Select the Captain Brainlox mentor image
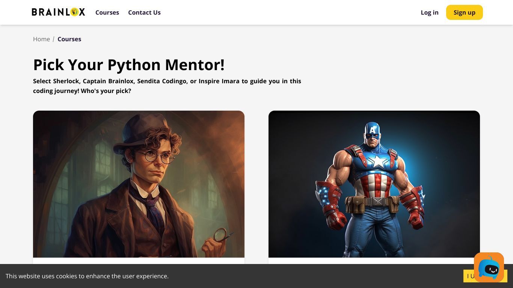 tap(374, 184)
